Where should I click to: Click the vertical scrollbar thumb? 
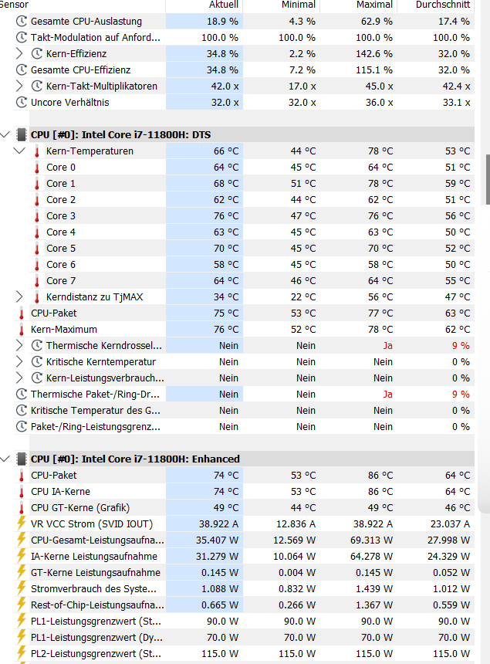point(488,180)
